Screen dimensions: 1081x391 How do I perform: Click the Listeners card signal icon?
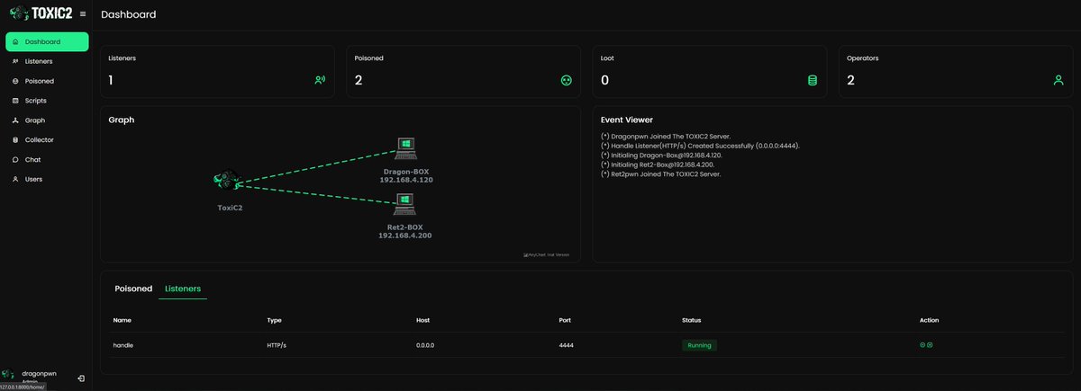pos(319,80)
